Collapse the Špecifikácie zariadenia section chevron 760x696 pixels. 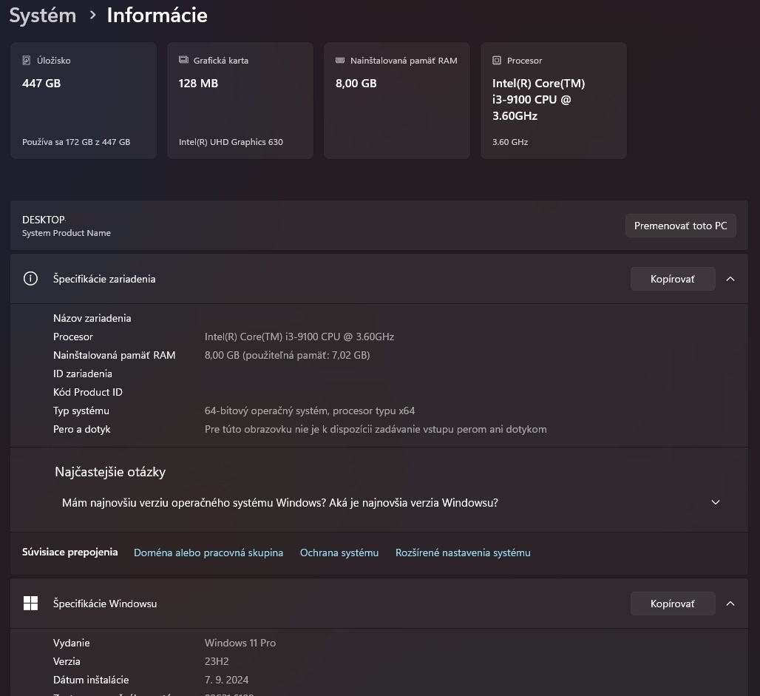coord(730,279)
